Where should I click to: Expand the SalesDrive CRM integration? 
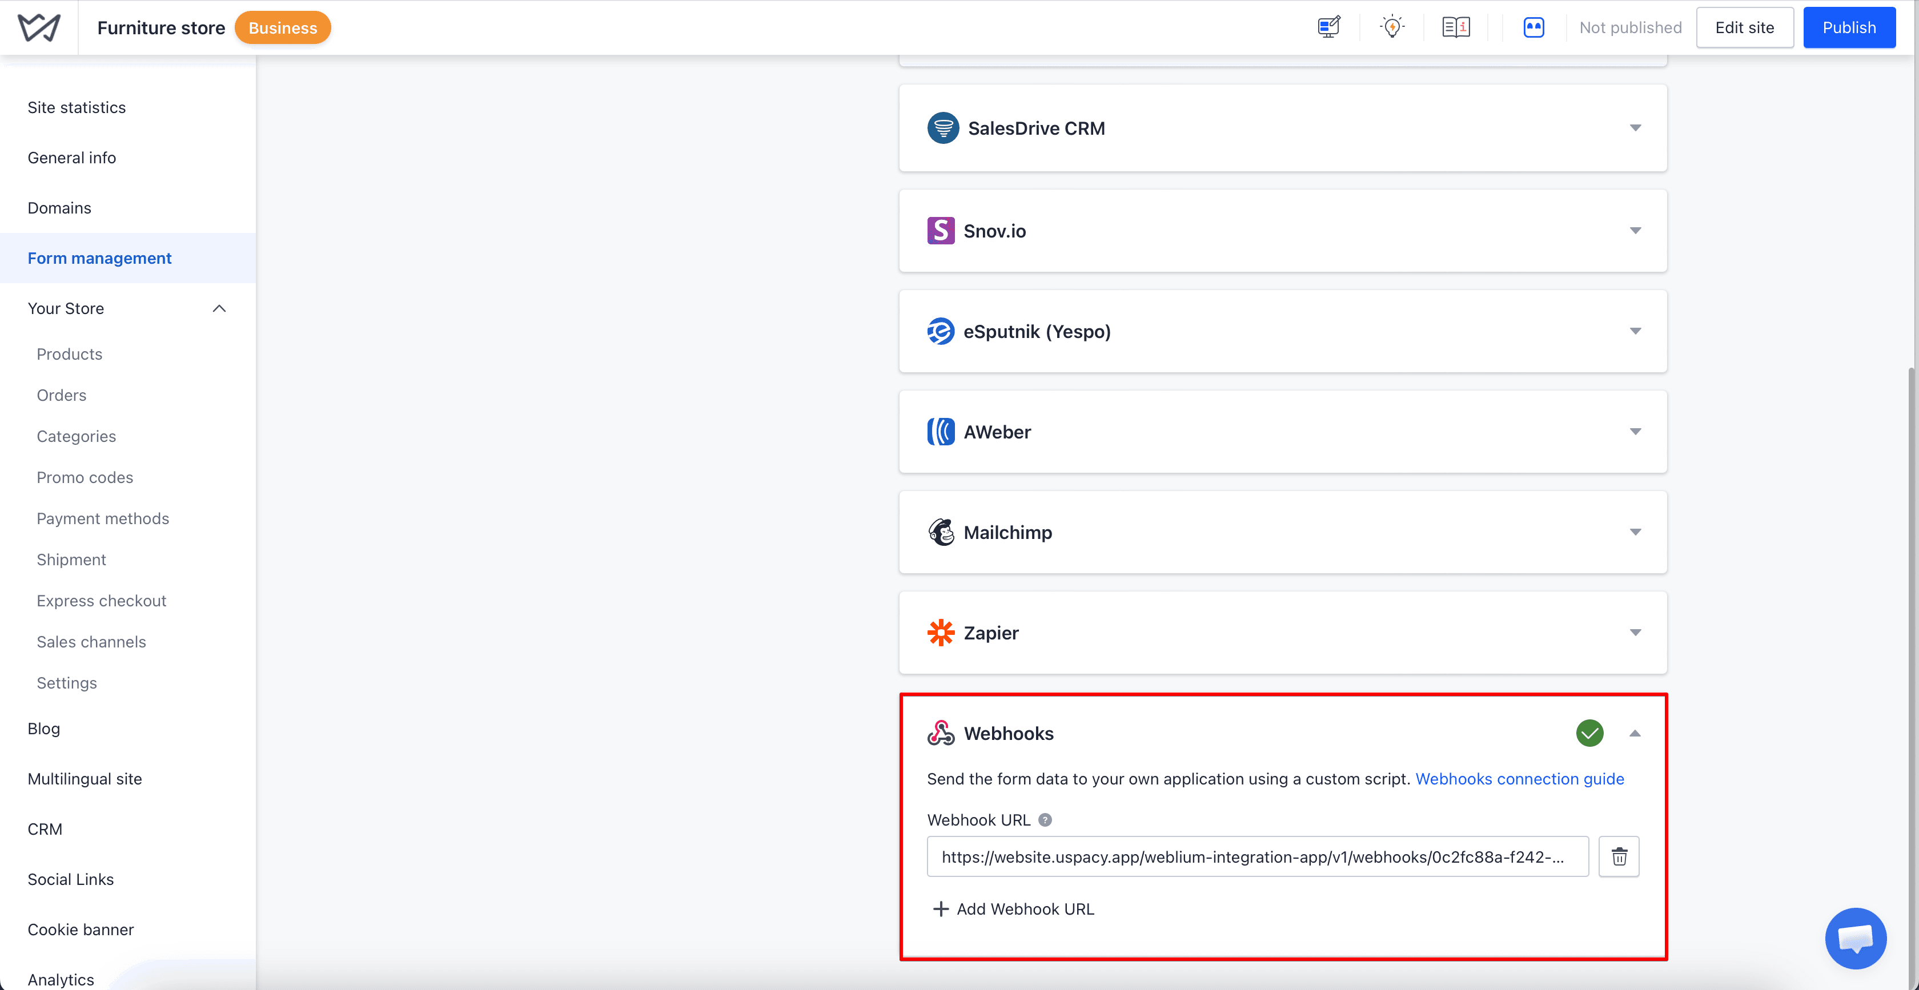click(x=1635, y=128)
